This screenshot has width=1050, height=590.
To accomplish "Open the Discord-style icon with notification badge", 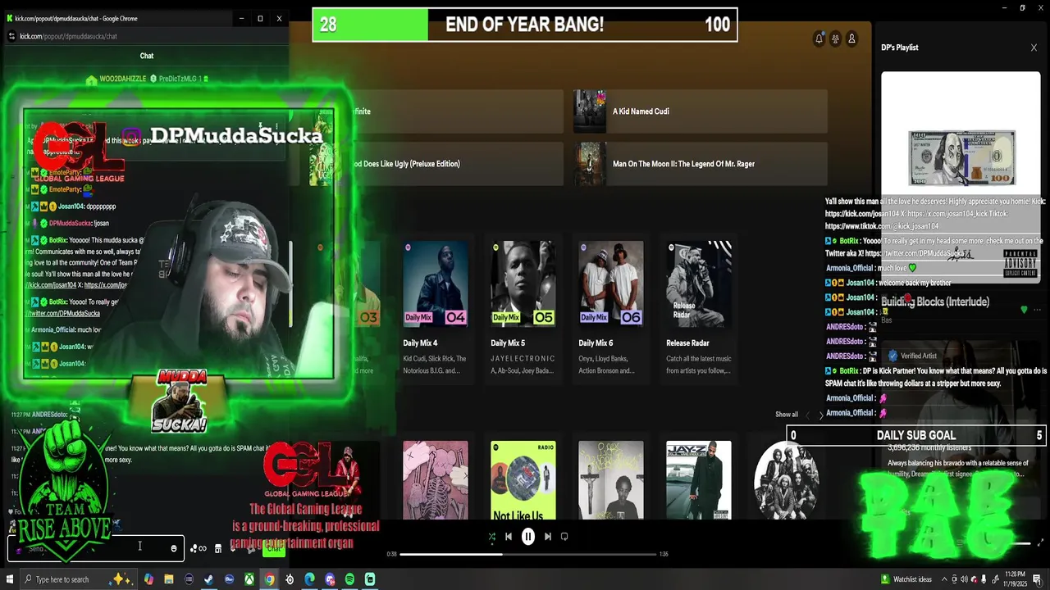I will [330, 579].
